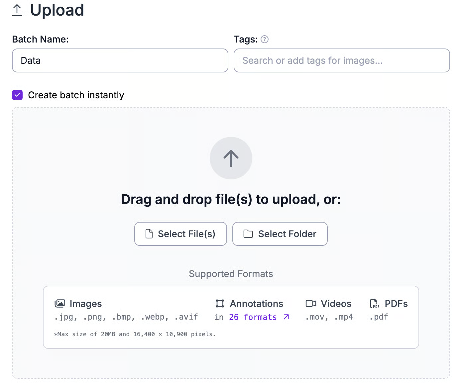Click the circular upload arrow icon
466x392 pixels.
coord(231,158)
